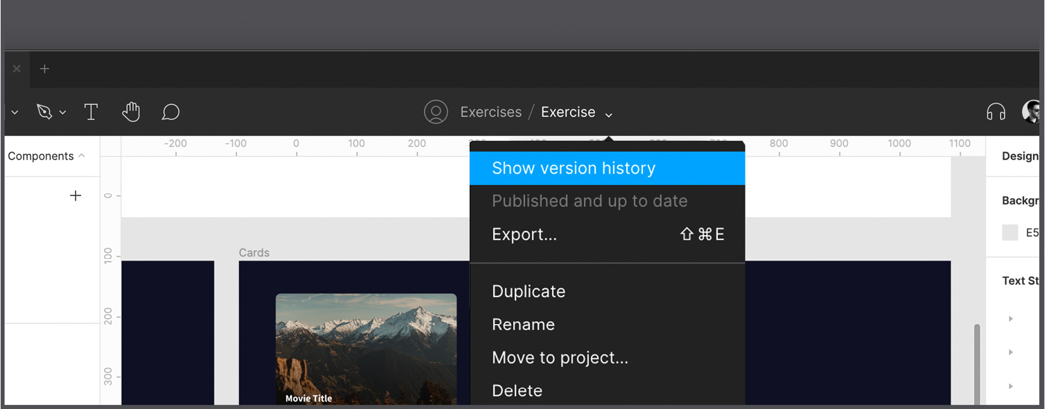
Task: Collapse the Components pages dropdown
Action: click(x=82, y=156)
